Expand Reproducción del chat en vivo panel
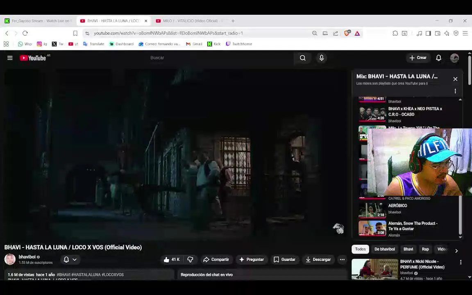 pyautogui.click(x=262, y=275)
